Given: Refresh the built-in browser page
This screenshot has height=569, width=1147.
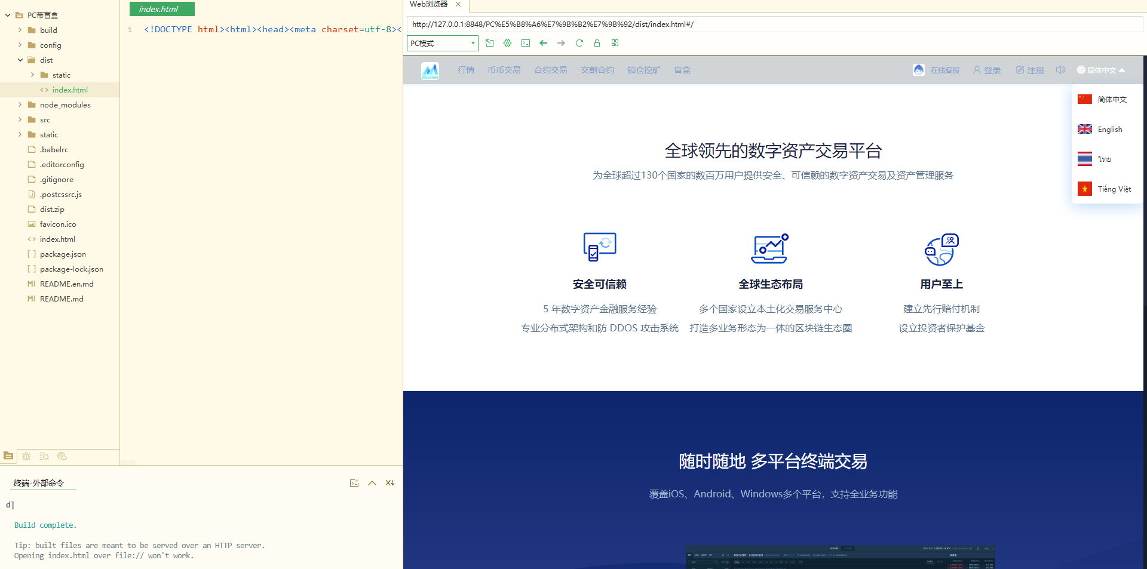Looking at the screenshot, I should pyautogui.click(x=579, y=43).
